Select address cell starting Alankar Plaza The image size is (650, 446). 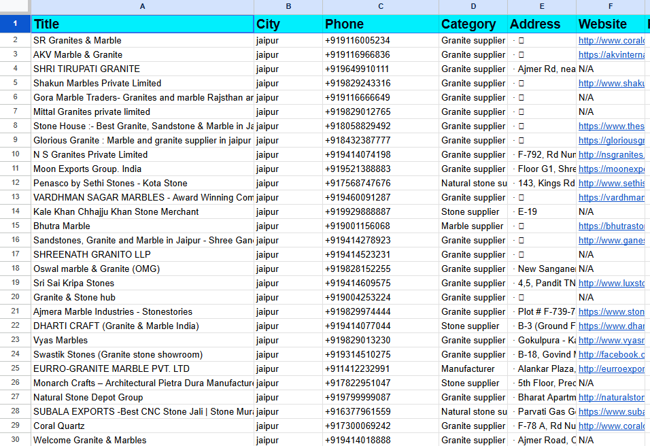click(x=542, y=369)
